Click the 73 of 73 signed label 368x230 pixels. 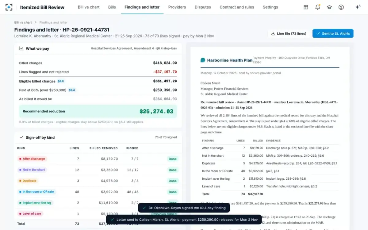click(x=166, y=137)
